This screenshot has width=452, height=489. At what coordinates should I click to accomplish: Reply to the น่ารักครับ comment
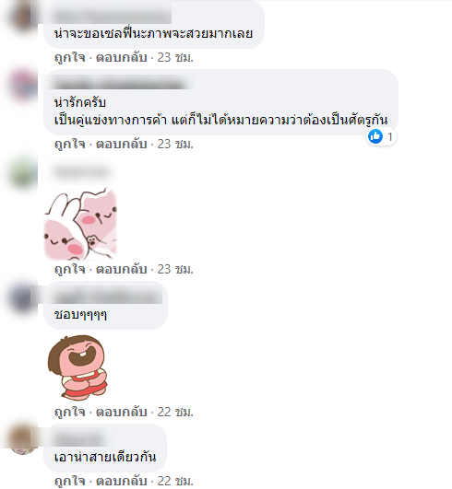(121, 145)
